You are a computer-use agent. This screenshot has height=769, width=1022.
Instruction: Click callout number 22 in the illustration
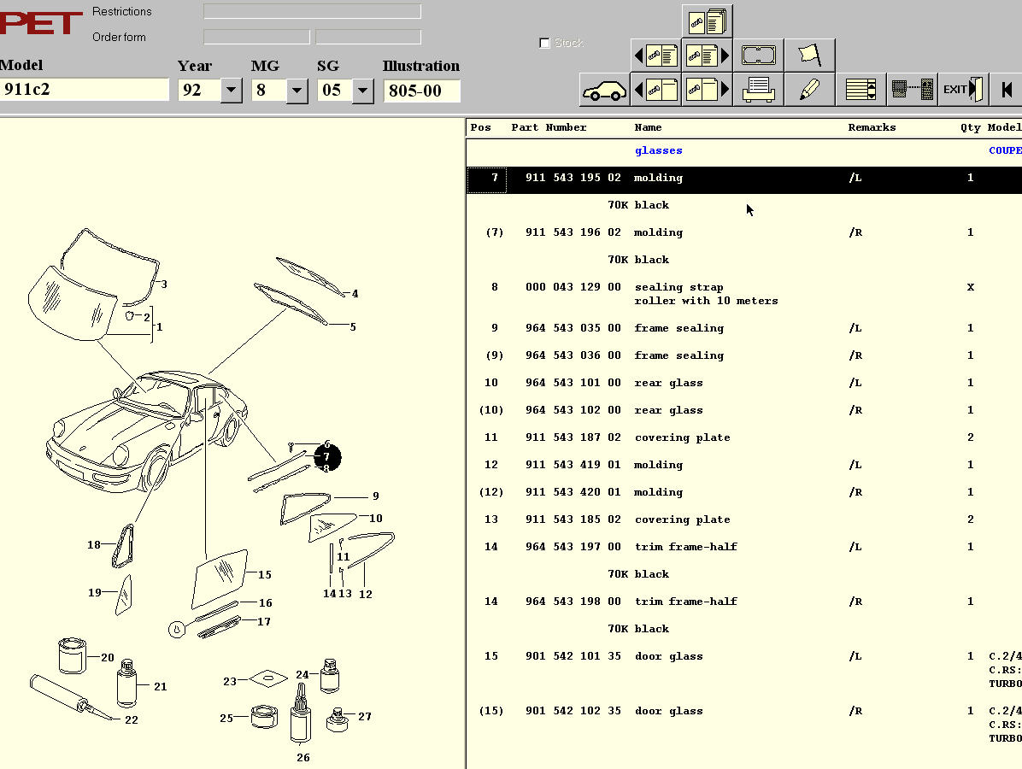pos(132,720)
